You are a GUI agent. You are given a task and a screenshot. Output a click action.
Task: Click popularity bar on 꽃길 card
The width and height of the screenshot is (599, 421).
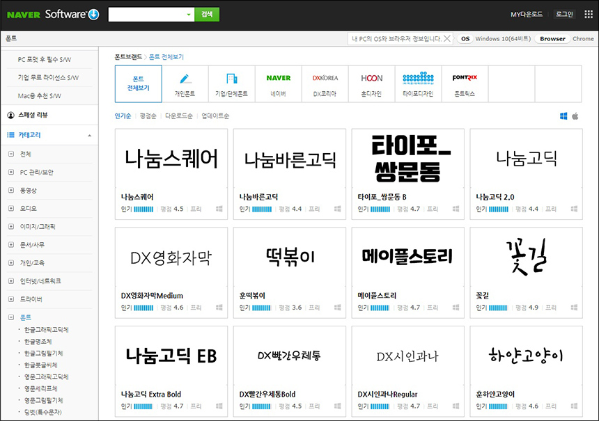pos(499,308)
